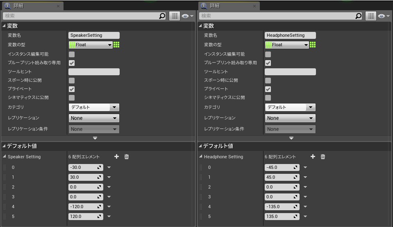This screenshot has width=393, height=227.
Task: Click array container icon next to SpeakerSetting Float type
Action: [116, 45]
